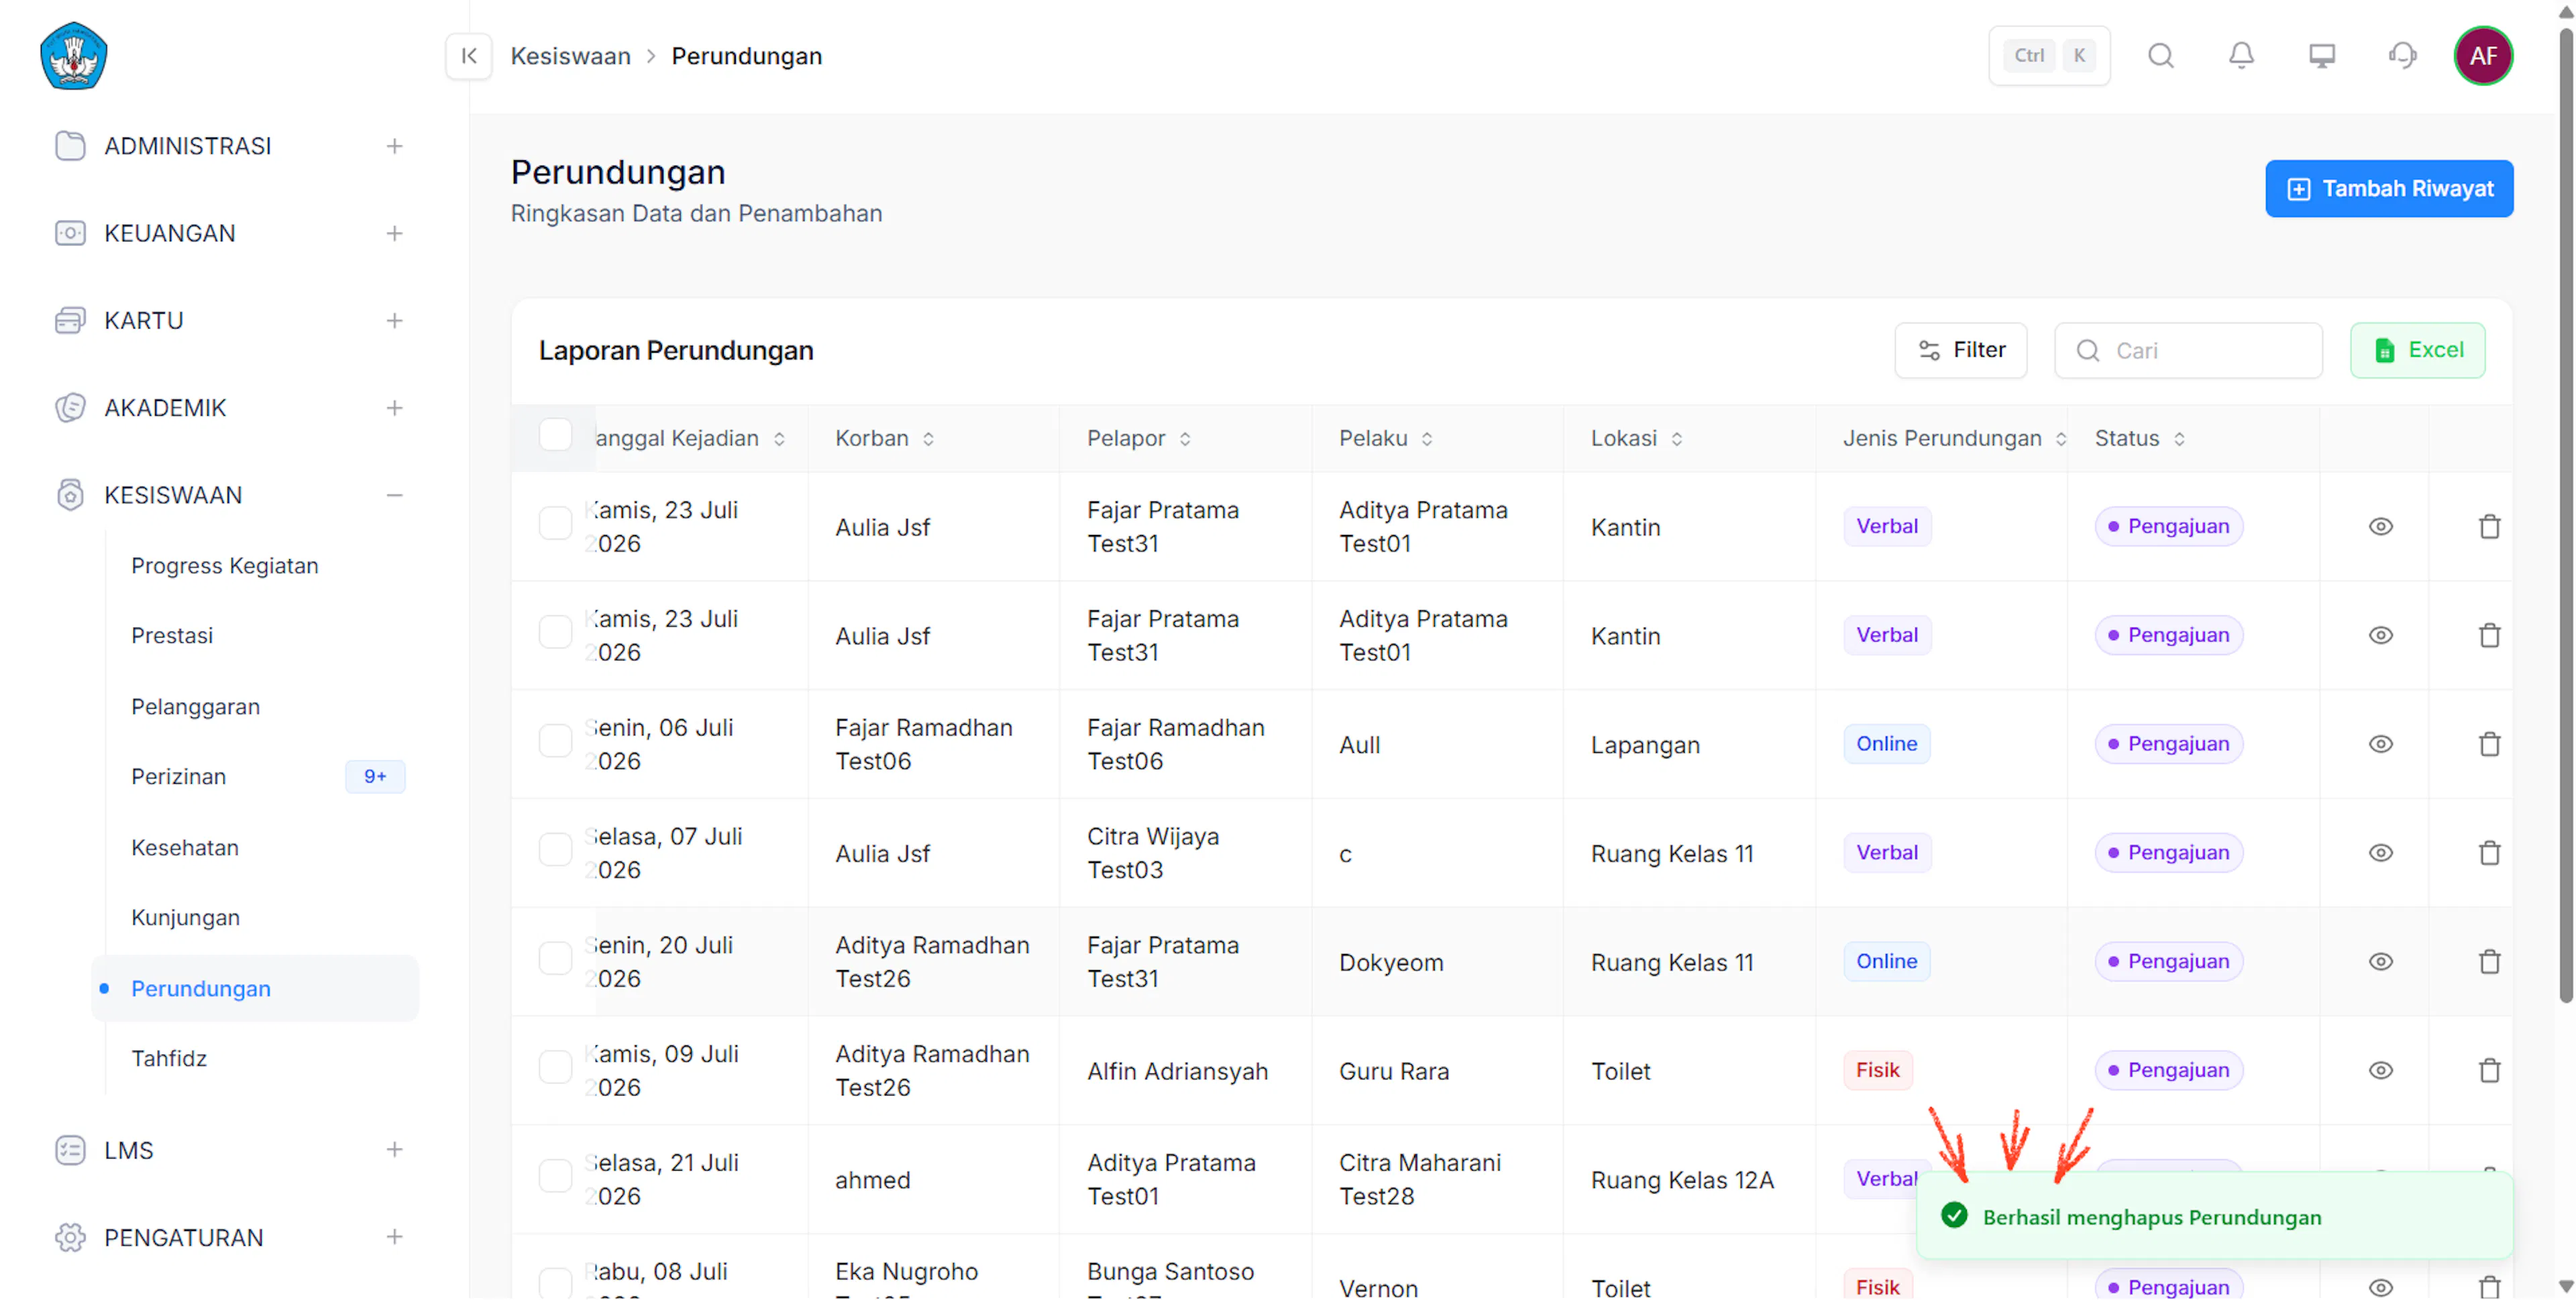Open the headset support icon
Image resolution: width=2576 pixels, height=1300 pixels.
click(x=2402, y=56)
